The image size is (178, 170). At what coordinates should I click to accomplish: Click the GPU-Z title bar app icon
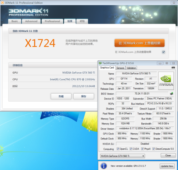click(100, 63)
